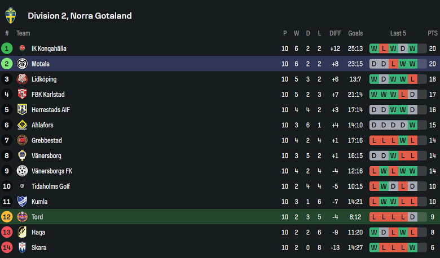Screen dimensions: 440x258
Task: Click the PTS column header
Action: 433,33
